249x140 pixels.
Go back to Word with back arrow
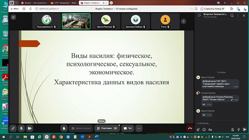pos(14,9)
